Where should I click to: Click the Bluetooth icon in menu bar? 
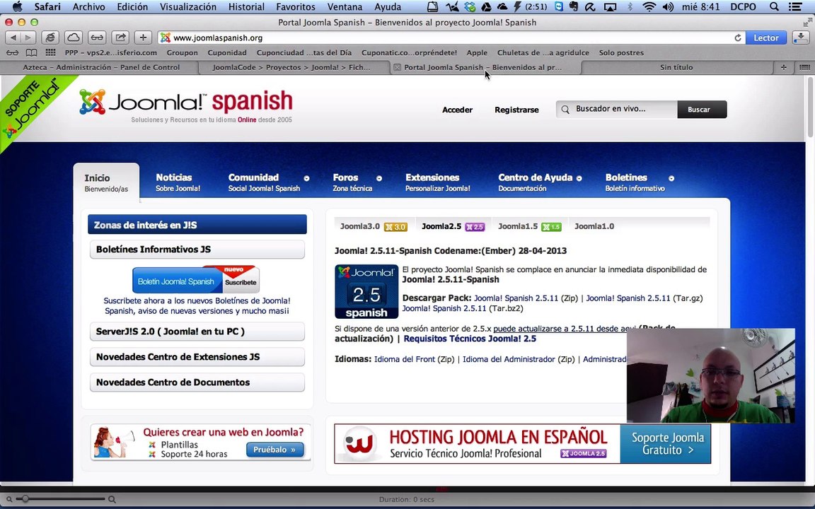pos(630,7)
